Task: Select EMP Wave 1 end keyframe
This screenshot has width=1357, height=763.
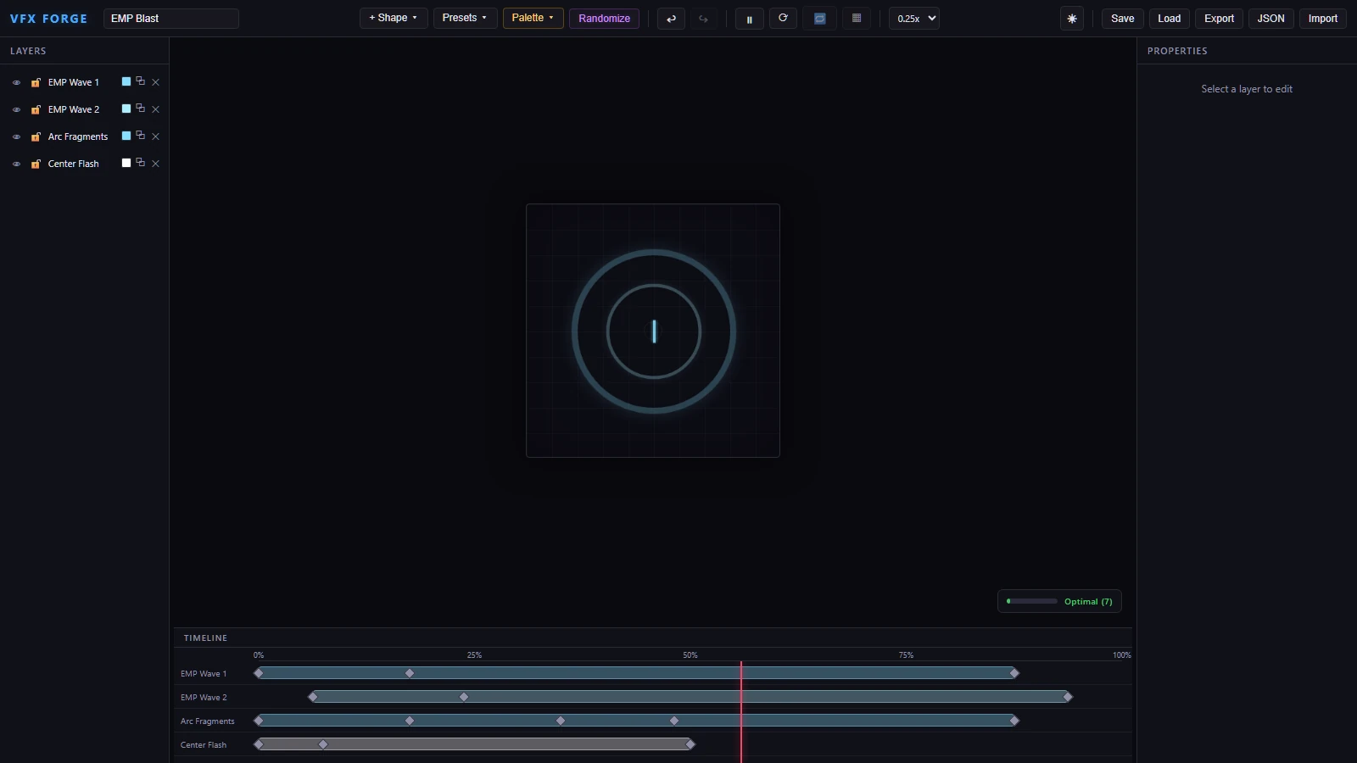Action: click(1014, 673)
